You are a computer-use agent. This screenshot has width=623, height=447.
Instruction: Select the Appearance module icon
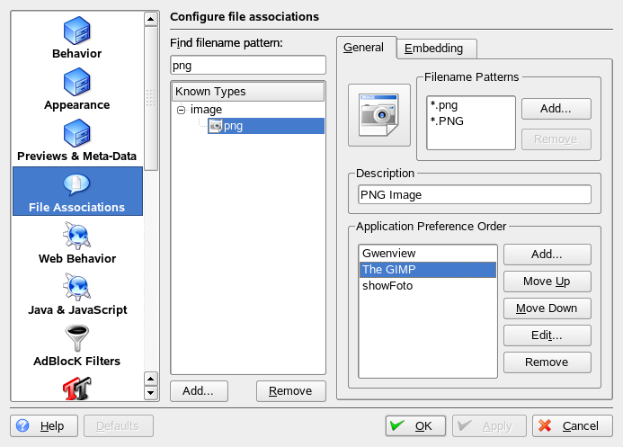(x=76, y=83)
